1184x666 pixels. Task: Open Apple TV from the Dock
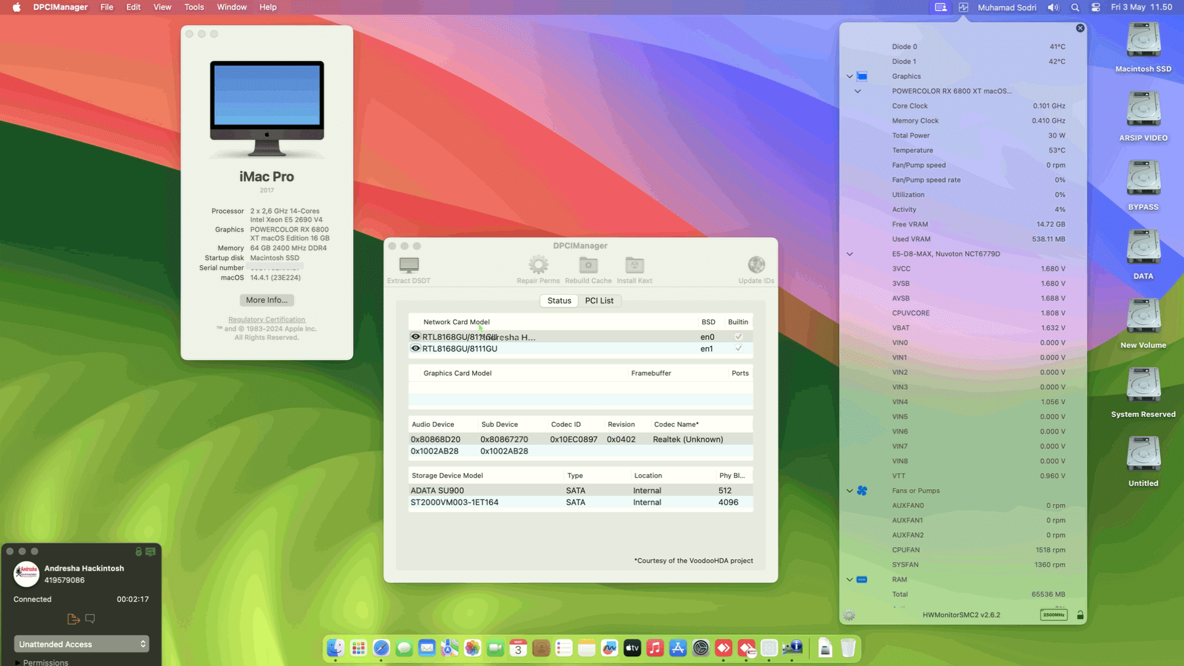click(632, 648)
